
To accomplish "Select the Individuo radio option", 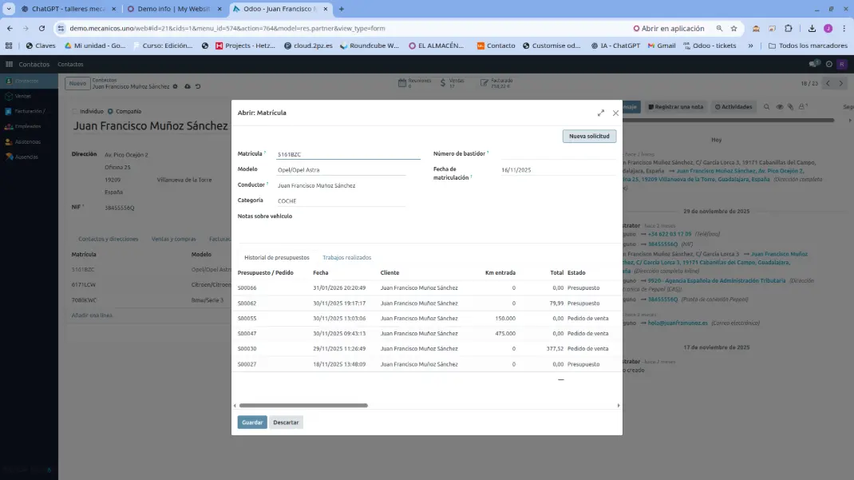I will tap(75, 111).
